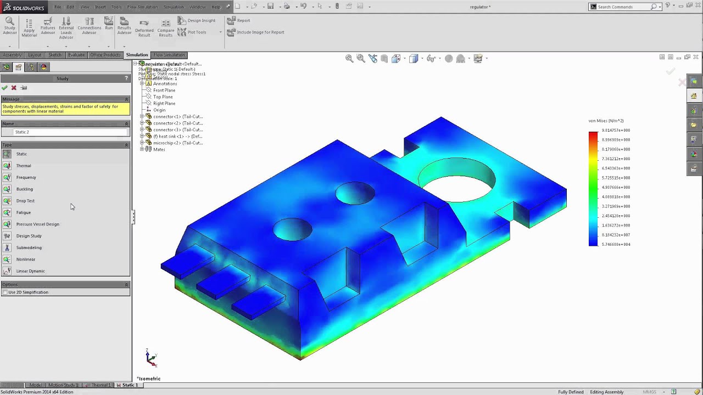Select the Static study type

21,154
